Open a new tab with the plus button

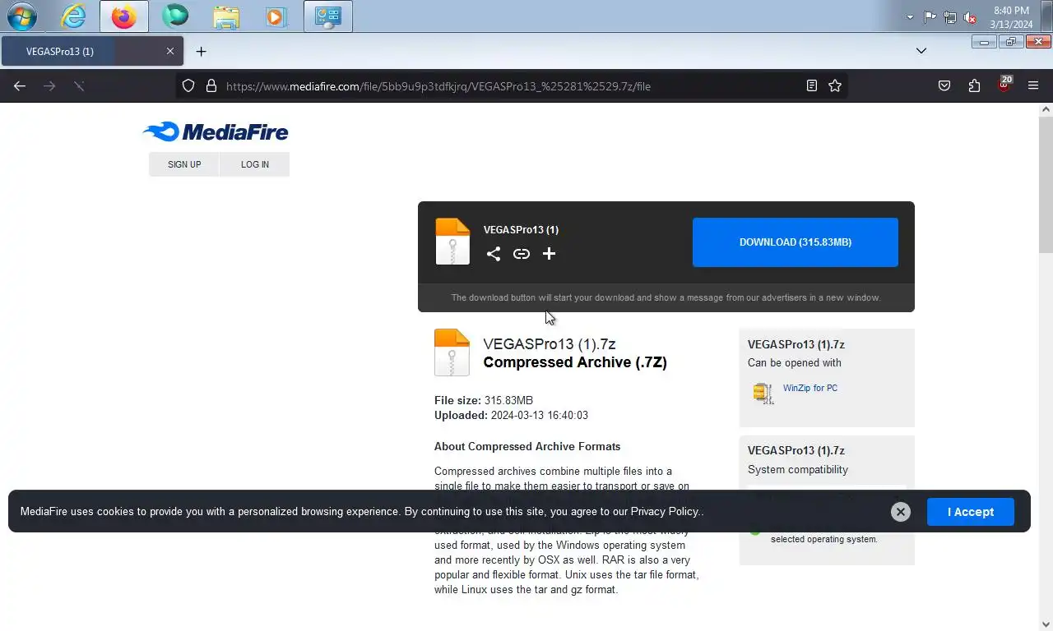point(201,51)
